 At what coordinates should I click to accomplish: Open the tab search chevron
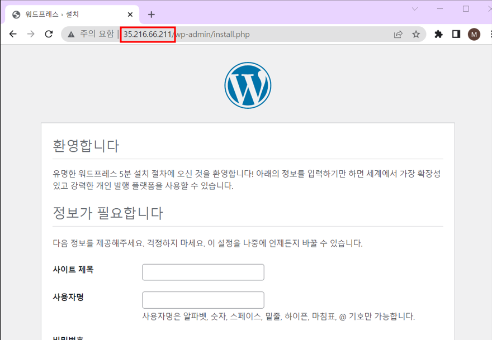point(415,9)
